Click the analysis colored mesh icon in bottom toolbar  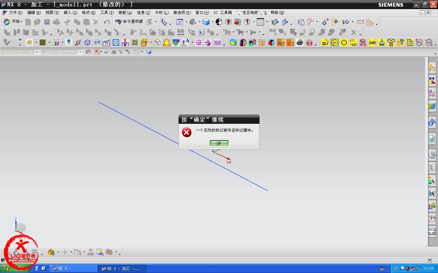point(51,252)
